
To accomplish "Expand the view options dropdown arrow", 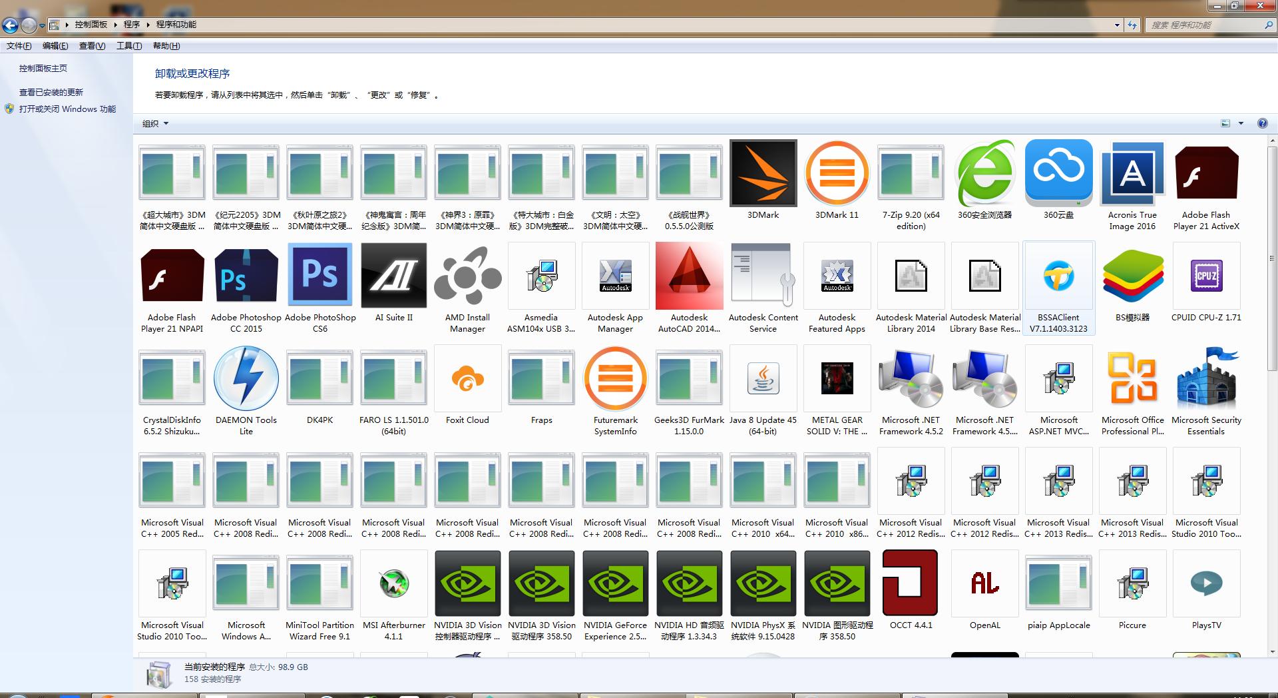I will (x=1241, y=123).
